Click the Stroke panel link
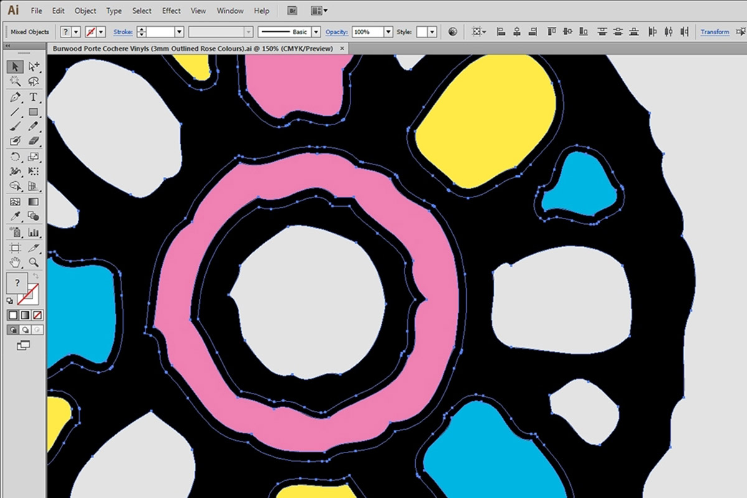 point(123,32)
